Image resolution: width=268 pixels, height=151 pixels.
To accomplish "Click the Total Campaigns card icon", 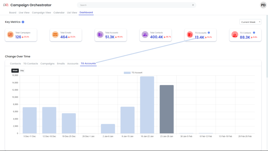I will click(x=10, y=35).
